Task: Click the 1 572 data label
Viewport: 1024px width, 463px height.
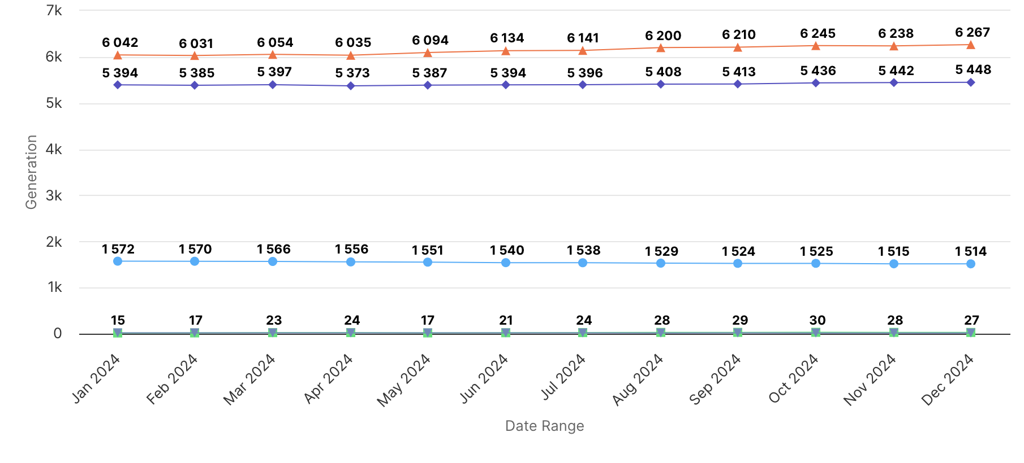Action: click(118, 249)
